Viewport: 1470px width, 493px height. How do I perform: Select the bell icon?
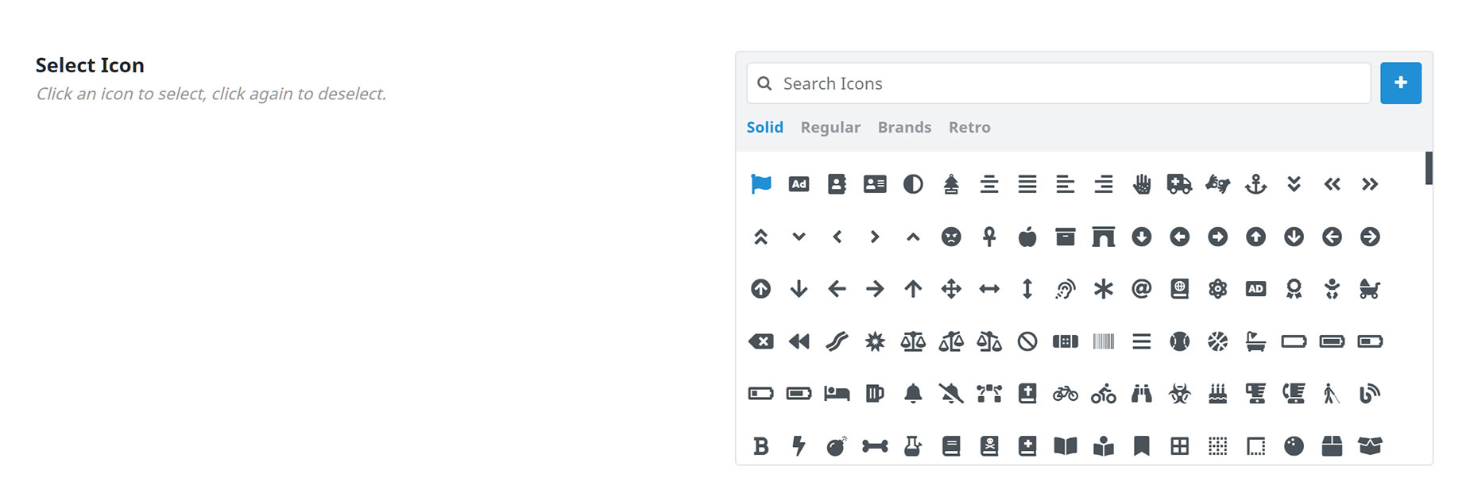pyautogui.click(x=913, y=393)
